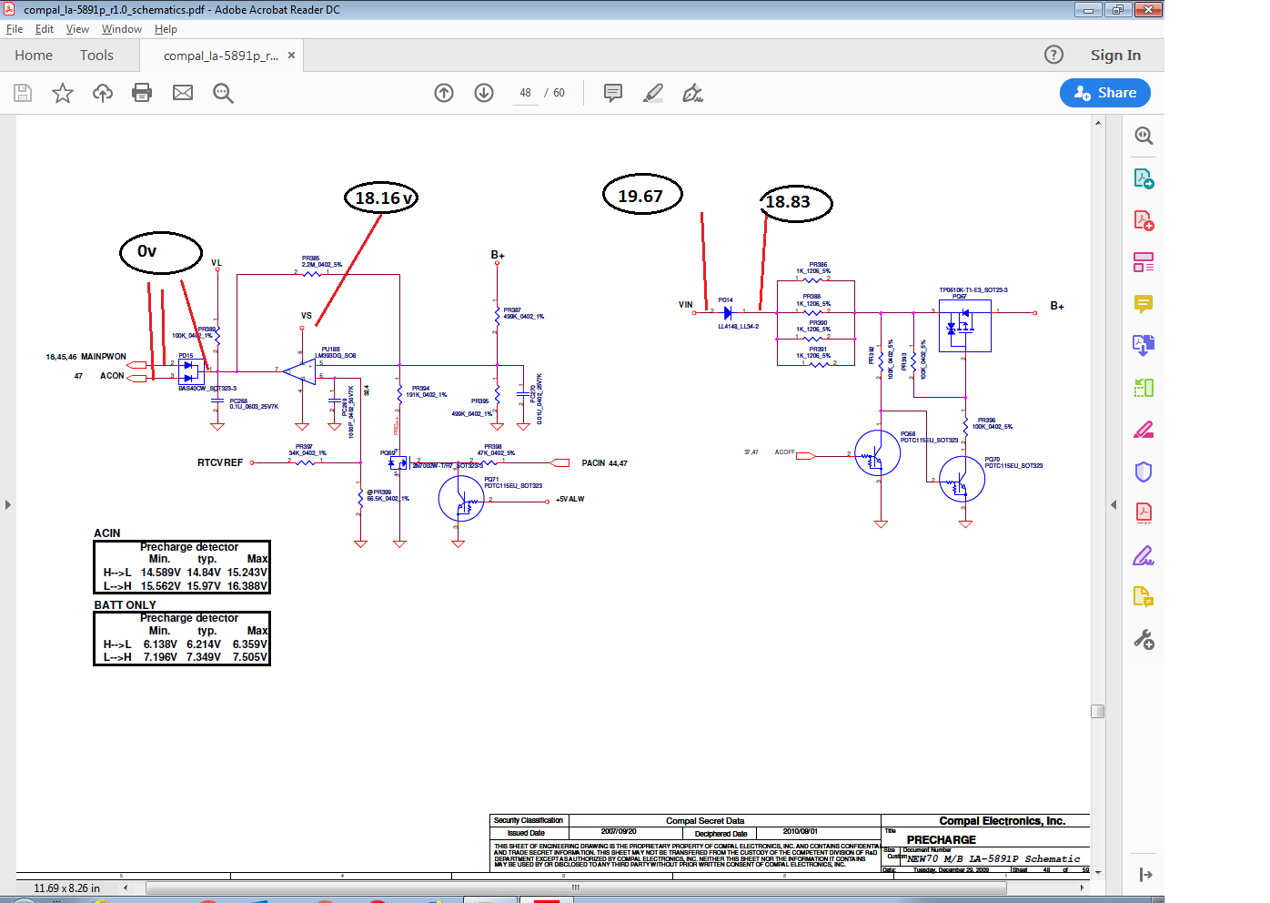Image resolution: width=1270 pixels, height=903 pixels.
Task: Collapse the right tools pane
Action: (1114, 504)
